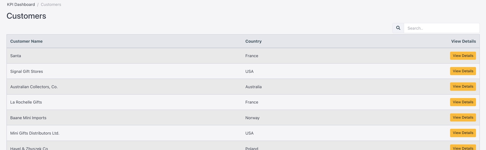Click the Country column header
The image size is (486, 150).
click(x=253, y=41)
